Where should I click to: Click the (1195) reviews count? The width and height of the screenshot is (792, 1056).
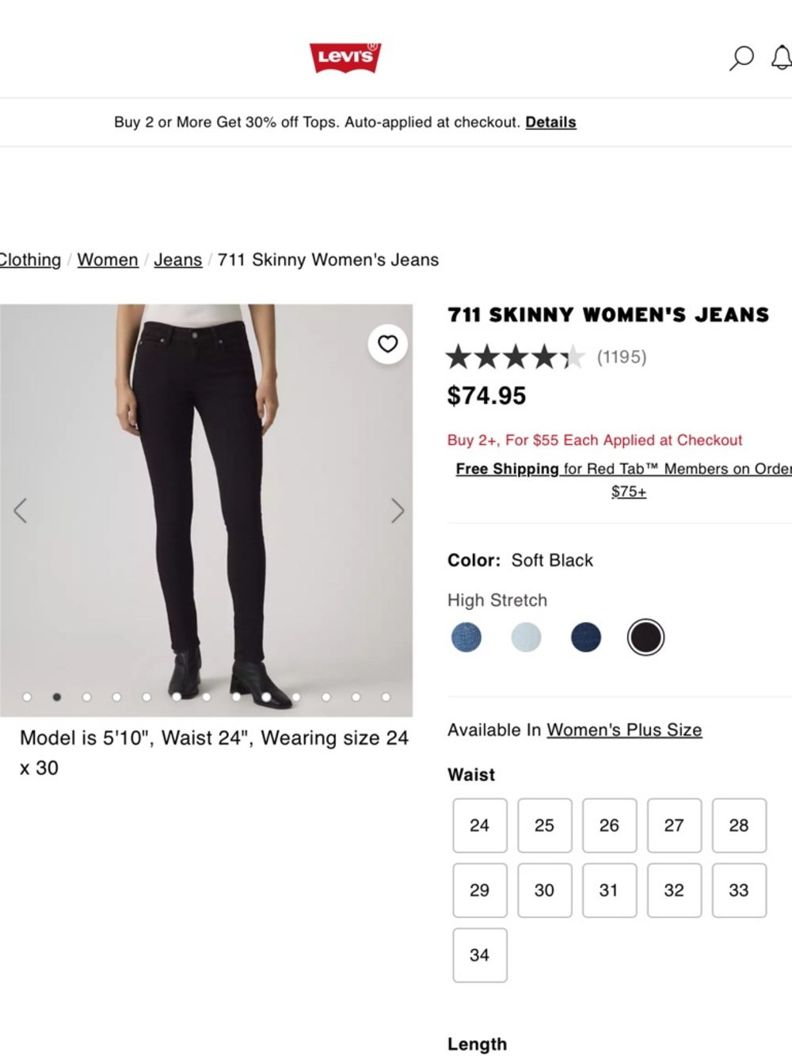[623, 356]
